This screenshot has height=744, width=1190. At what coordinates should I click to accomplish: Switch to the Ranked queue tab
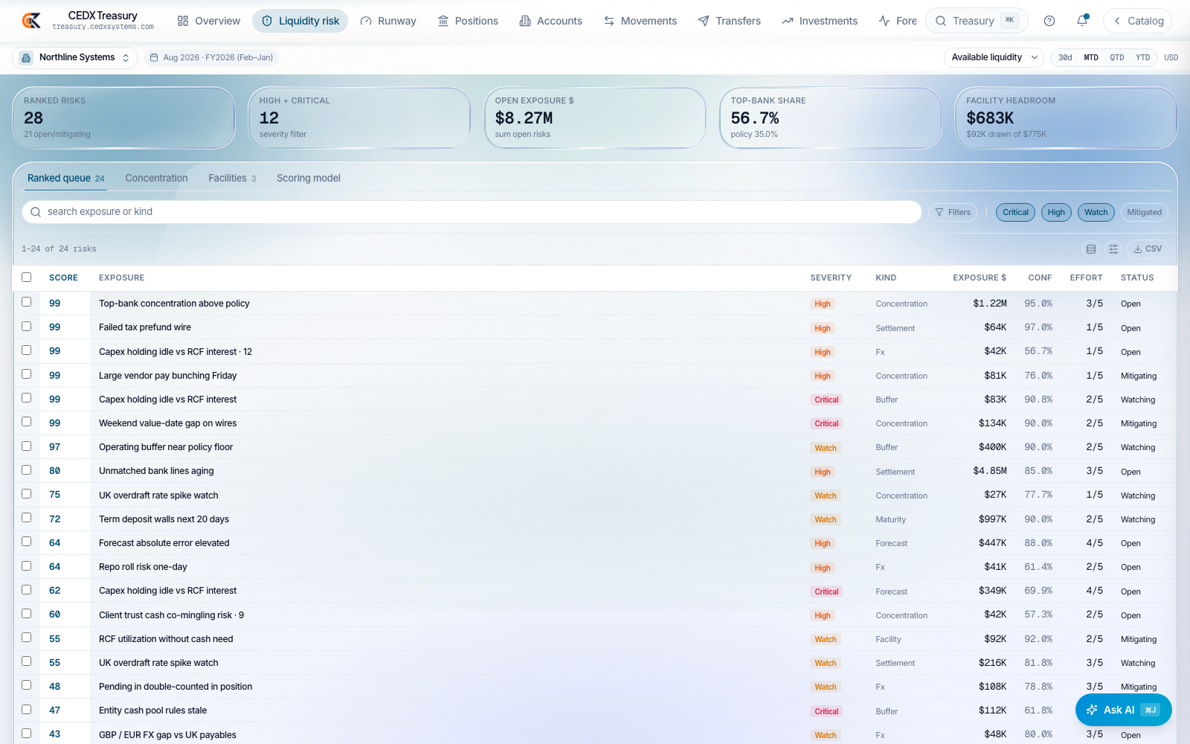point(65,179)
